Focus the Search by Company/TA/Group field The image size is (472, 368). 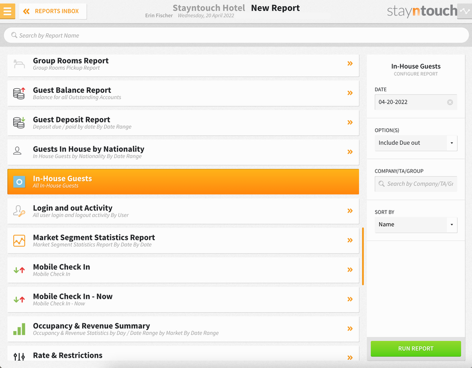(416, 184)
